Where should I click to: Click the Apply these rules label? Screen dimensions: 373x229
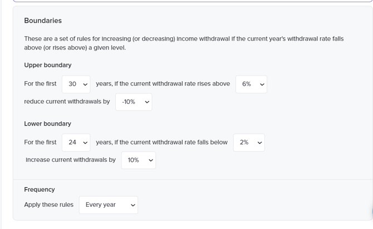pyautogui.click(x=49, y=205)
